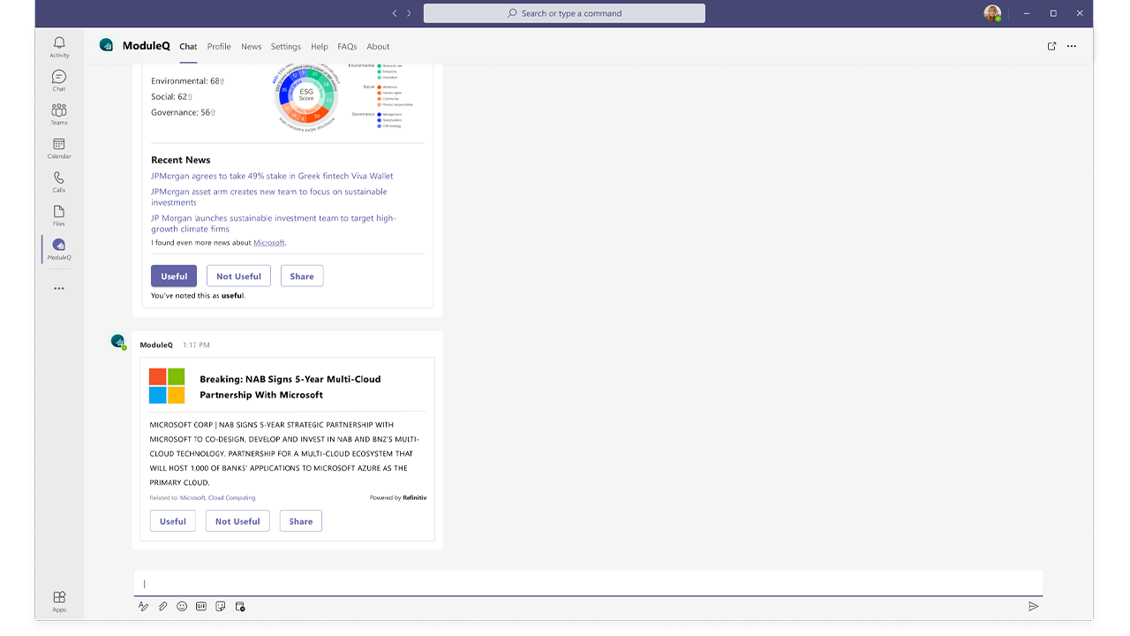Click the Governance: 56 score text
This screenshot has width=1130, height=636.
[184, 113]
